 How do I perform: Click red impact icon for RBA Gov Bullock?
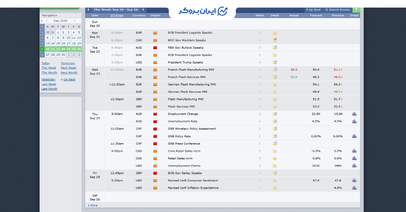pyautogui.click(x=155, y=48)
